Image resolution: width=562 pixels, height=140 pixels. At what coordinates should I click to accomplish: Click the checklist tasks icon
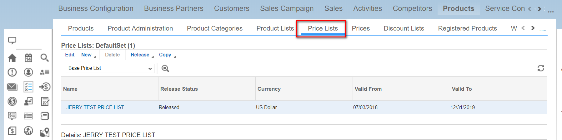coord(28,87)
